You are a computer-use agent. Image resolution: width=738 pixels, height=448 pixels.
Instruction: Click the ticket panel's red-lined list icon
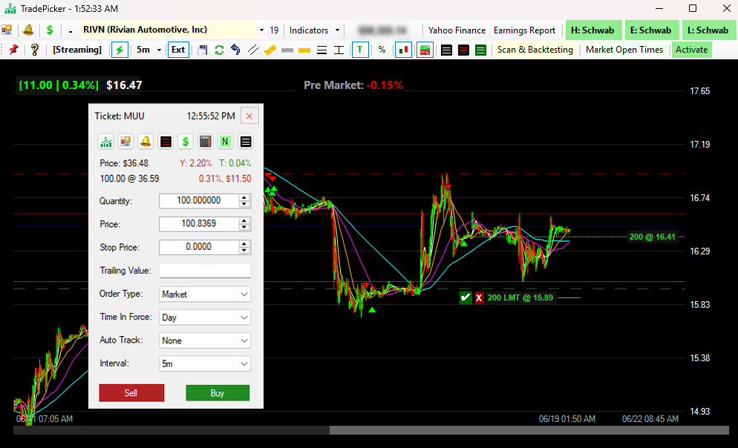click(166, 142)
